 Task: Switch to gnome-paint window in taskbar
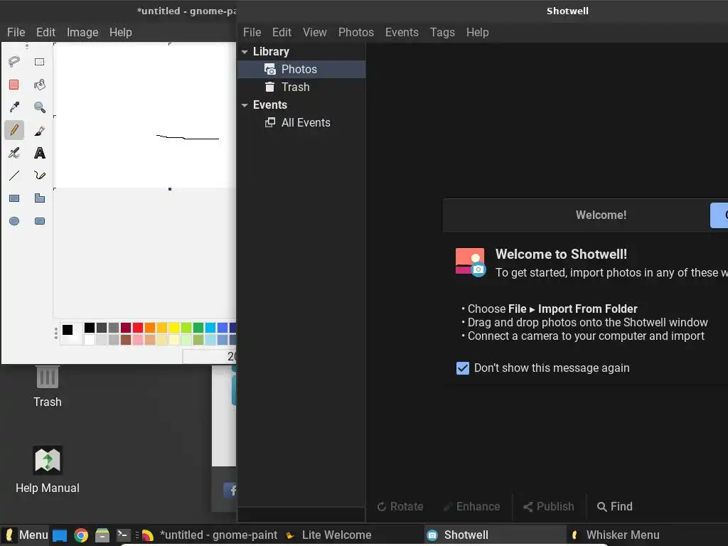click(x=210, y=535)
